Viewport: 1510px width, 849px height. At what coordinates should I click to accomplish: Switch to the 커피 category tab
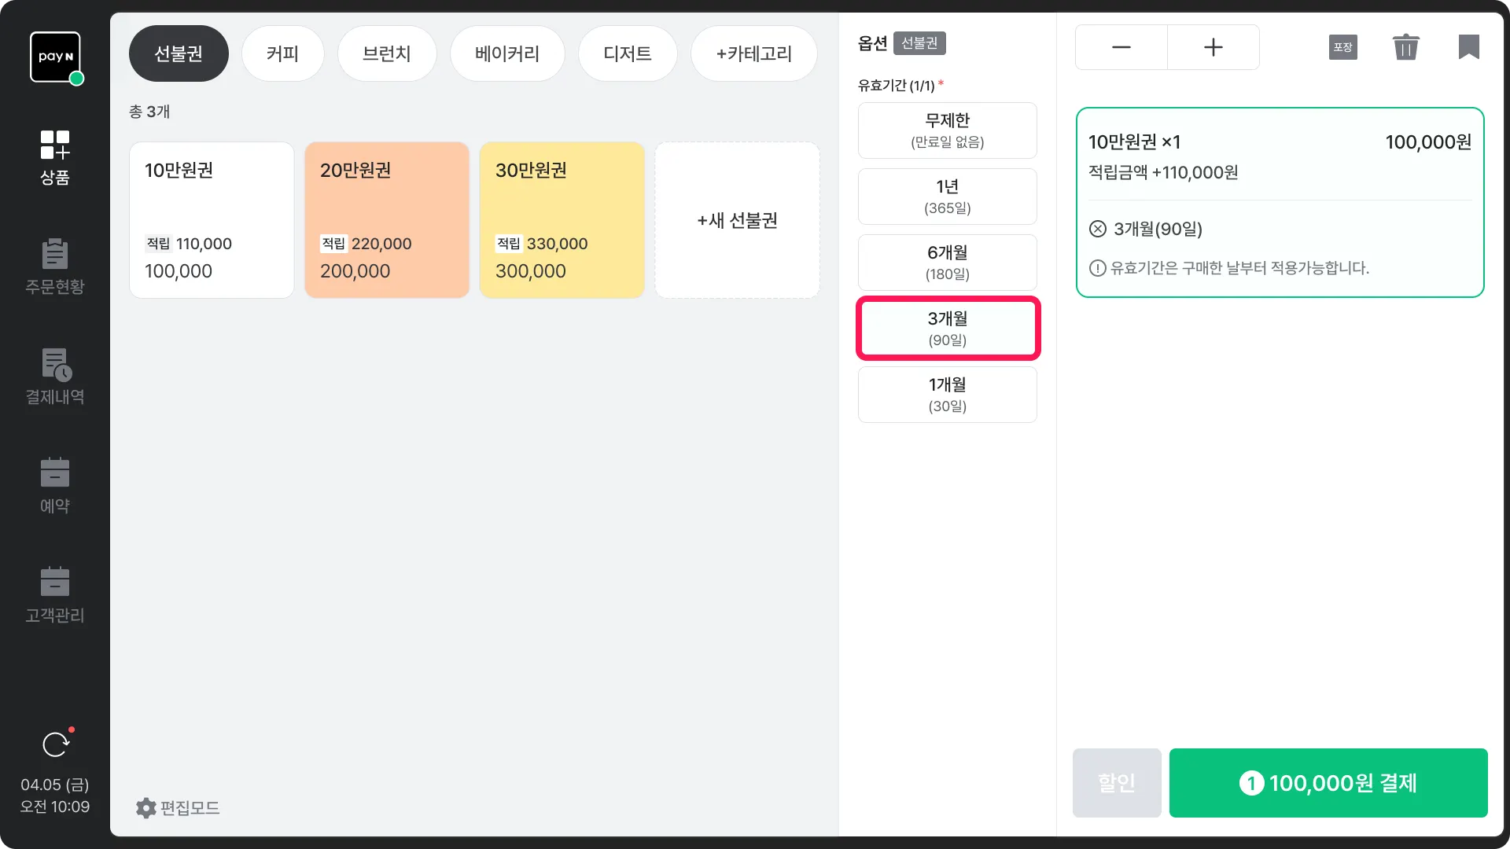click(x=282, y=53)
